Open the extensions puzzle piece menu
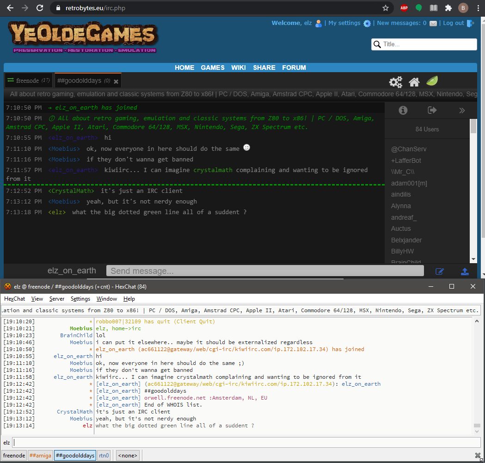 point(448,8)
